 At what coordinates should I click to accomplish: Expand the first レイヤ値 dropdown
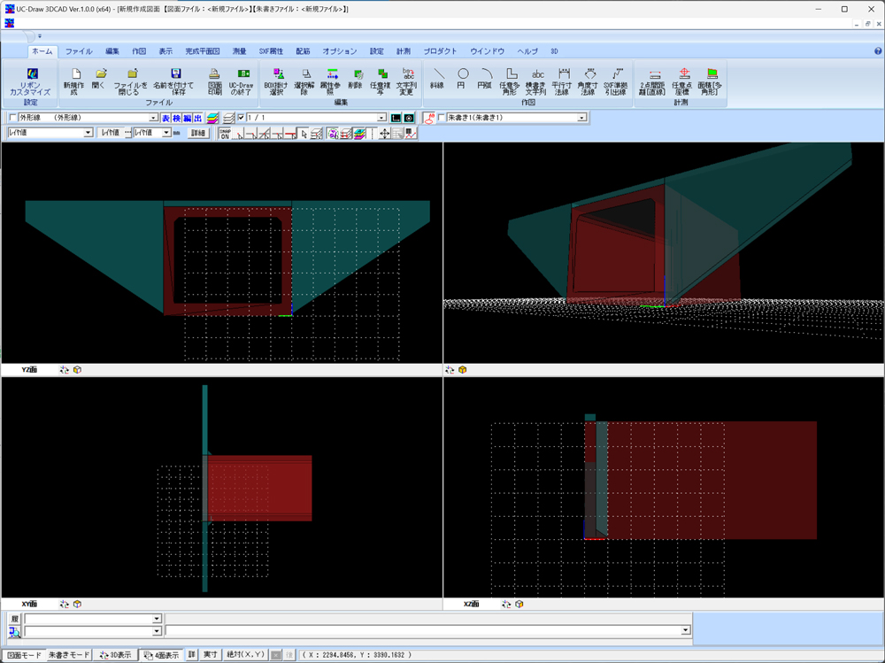88,133
